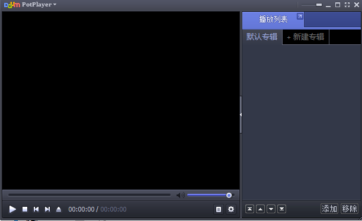The width and height of the screenshot is (362, 221).
Task: Collapse the playlist with the side arrow
Action: coord(241,115)
